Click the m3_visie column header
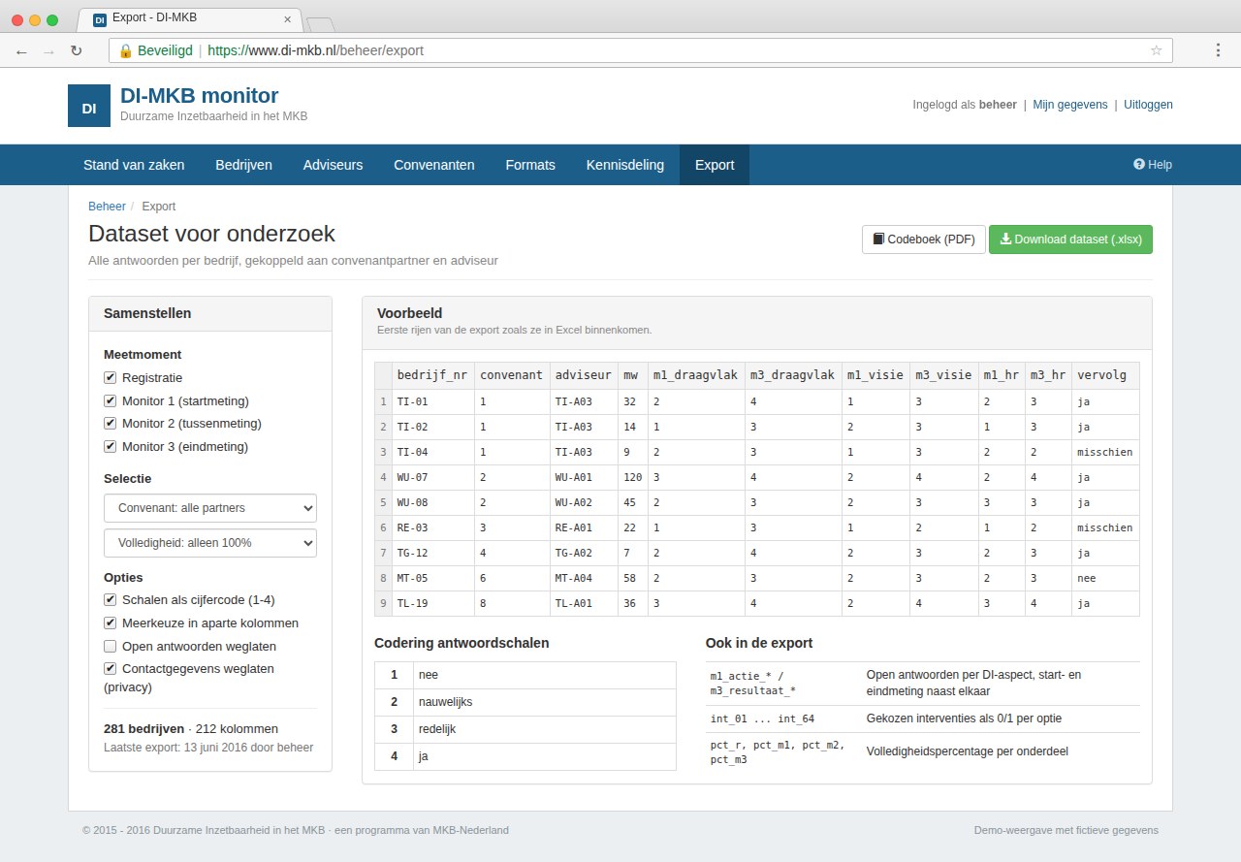Viewport: 1241px width, 862px height. coord(943,375)
